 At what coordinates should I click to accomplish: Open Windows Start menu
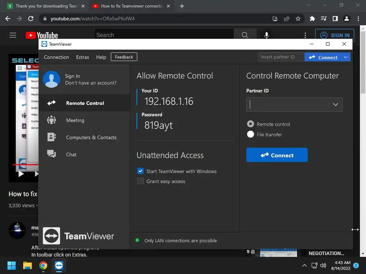[x=11, y=265]
